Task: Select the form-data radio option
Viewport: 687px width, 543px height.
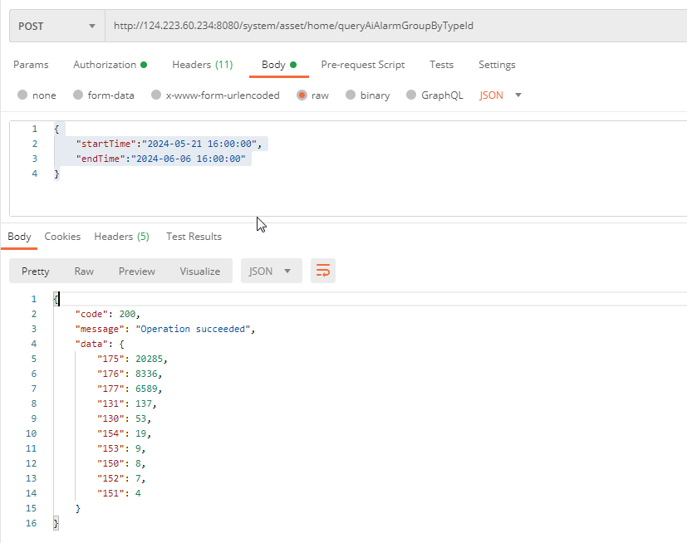Action: [x=78, y=95]
